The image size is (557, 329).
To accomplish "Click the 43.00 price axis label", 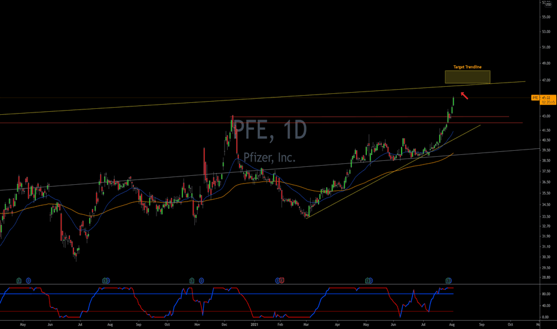I will tap(546, 116).
